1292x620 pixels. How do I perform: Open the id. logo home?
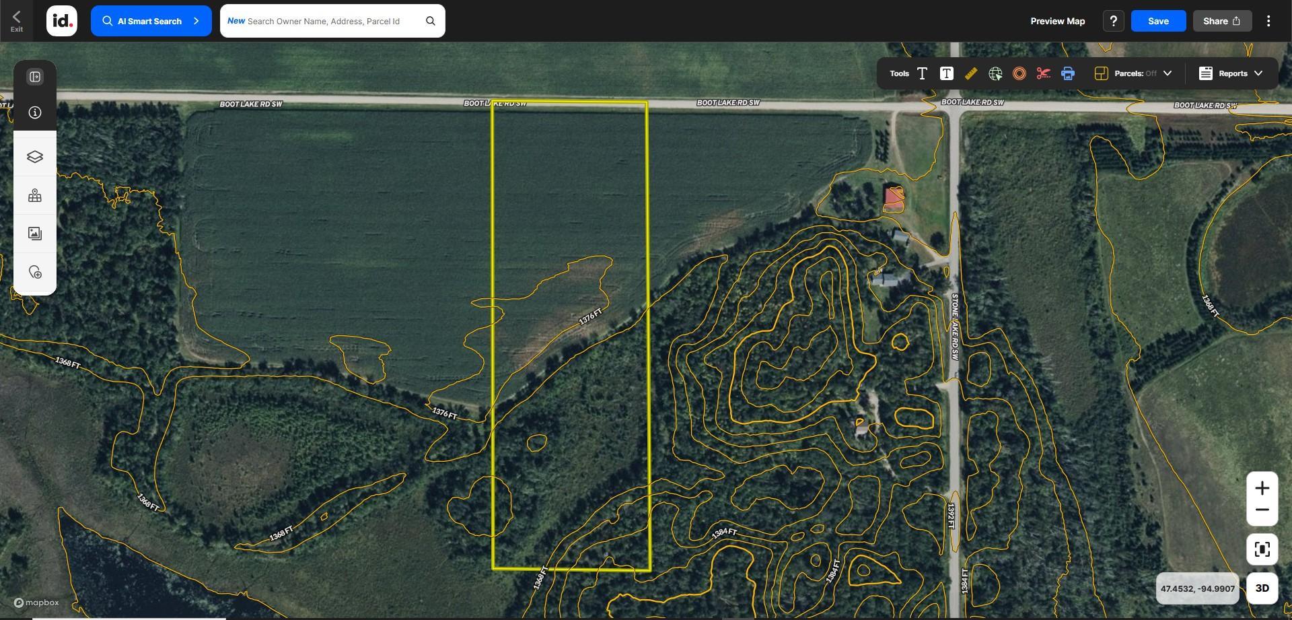click(x=62, y=21)
